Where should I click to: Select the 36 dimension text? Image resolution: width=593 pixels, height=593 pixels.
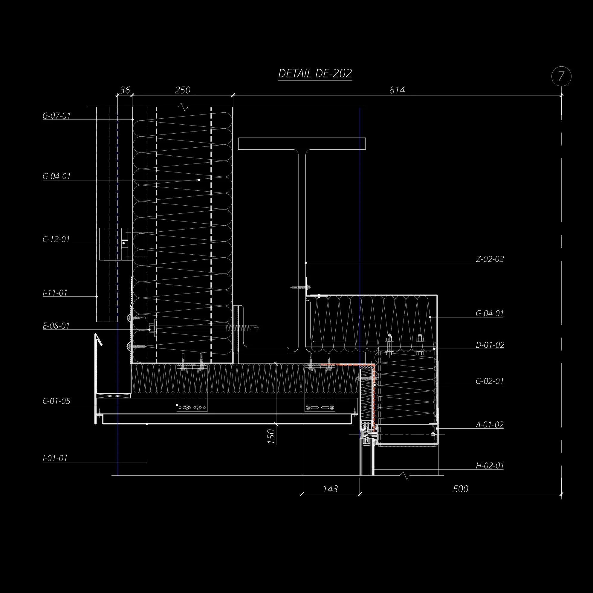click(x=125, y=90)
